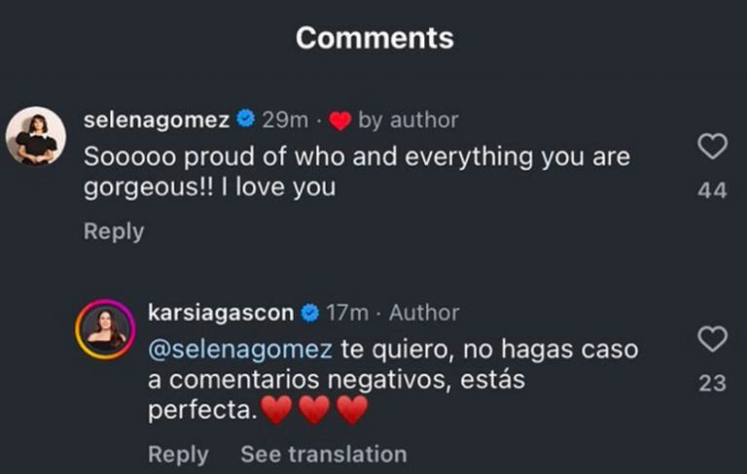The image size is (747, 474).
Task: Like selenagomez's comment with the heart icon
Action: coord(713,147)
